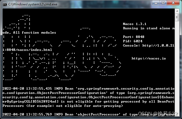Click the 'Console: http://1.0.0.21' text
Viewport: 182px width, 119px height.
point(149,45)
